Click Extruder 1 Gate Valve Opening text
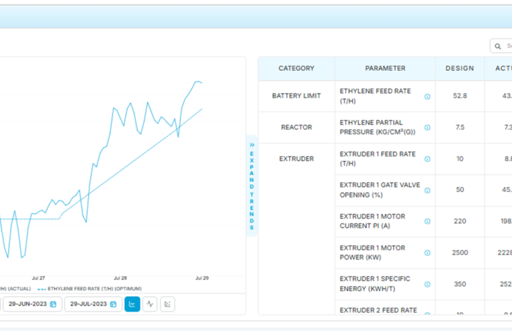Screen dimensions: 512x331 (379, 190)
